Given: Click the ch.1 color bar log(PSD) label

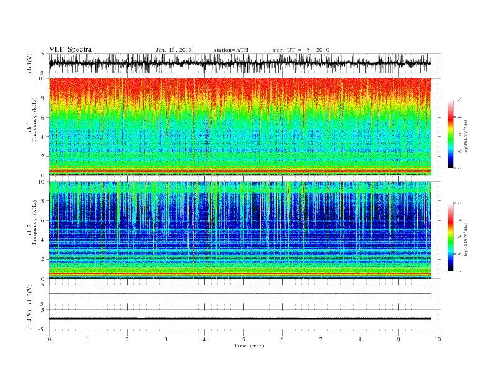Looking at the screenshot, I should click(x=466, y=136).
